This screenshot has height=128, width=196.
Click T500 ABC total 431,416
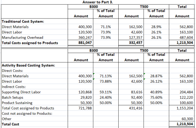pyautogui.click(x=136, y=108)
